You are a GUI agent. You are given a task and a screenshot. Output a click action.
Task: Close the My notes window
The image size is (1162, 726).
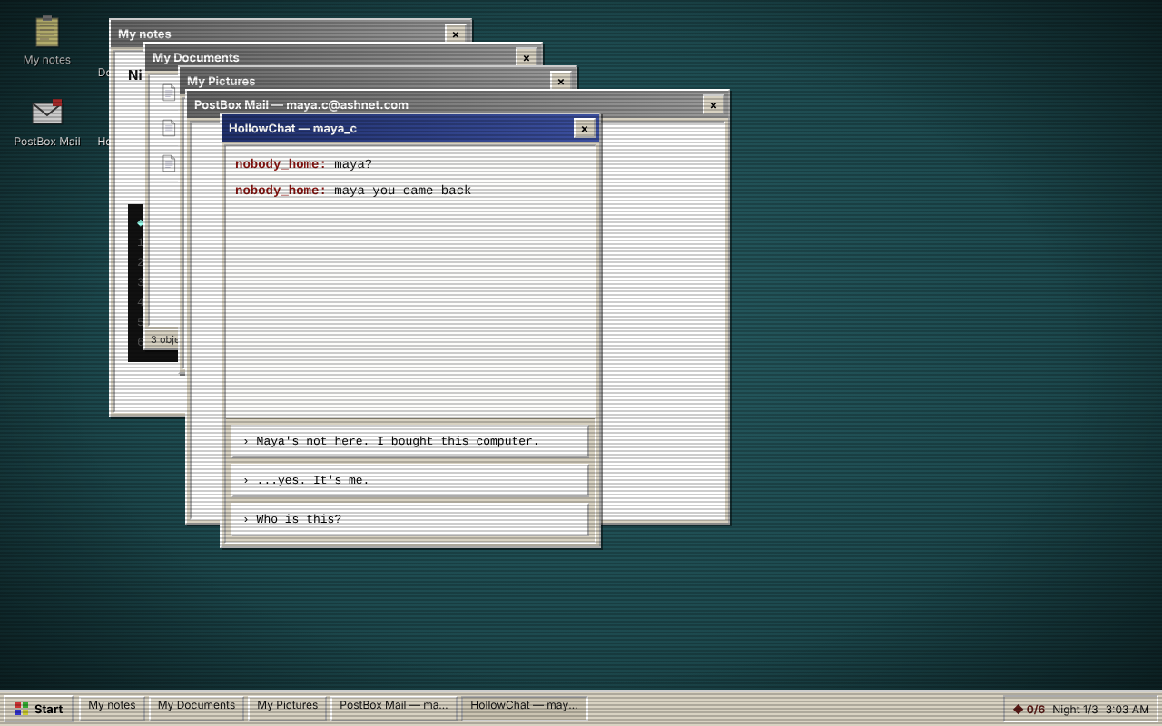pos(456,34)
